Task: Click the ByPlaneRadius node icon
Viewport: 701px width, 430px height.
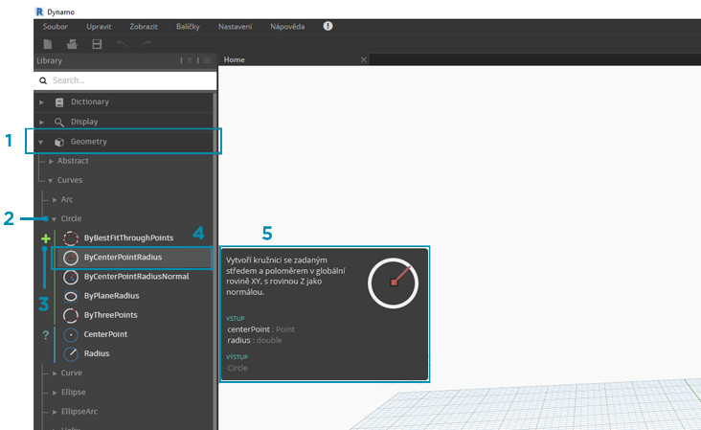Action: (71, 296)
